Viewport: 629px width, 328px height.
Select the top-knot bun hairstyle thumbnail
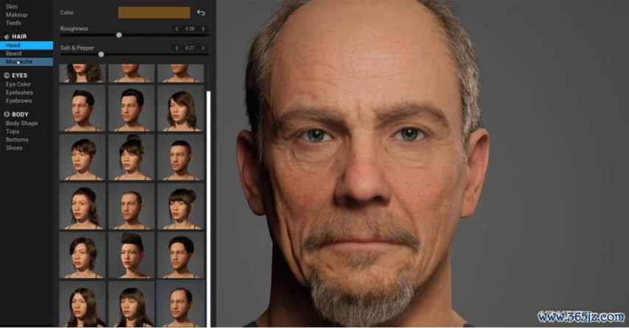tap(132, 157)
